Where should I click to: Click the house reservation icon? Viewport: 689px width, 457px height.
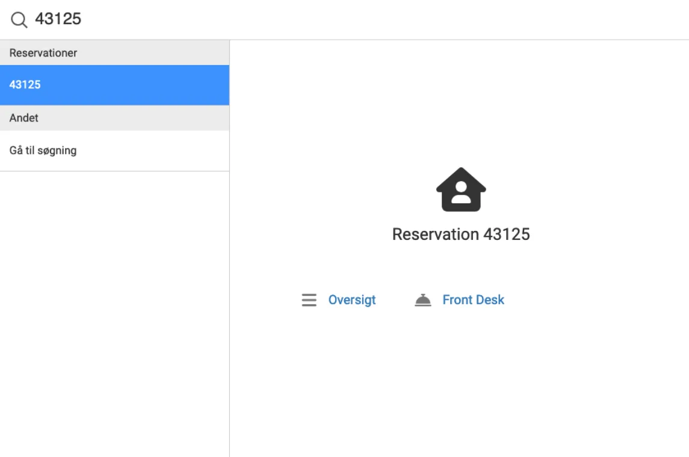click(461, 189)
